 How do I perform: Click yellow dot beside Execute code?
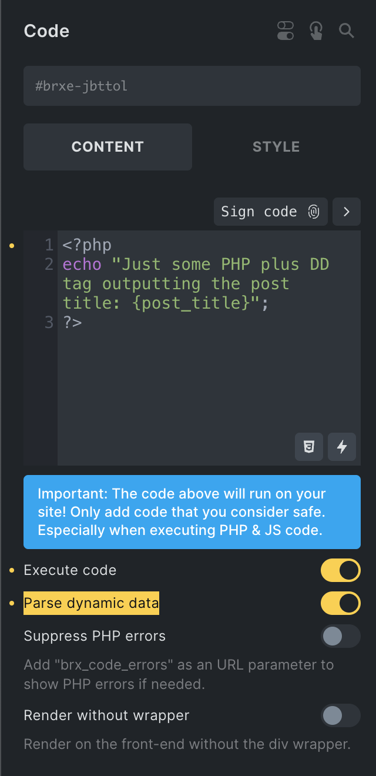tap(12, 570)
